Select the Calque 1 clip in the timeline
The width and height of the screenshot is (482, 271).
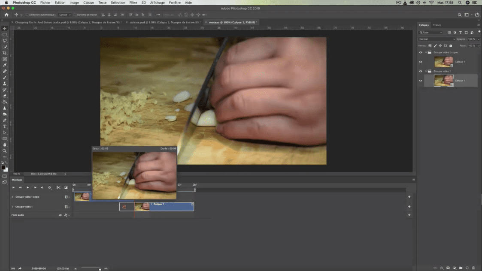[x=172, y=207]
